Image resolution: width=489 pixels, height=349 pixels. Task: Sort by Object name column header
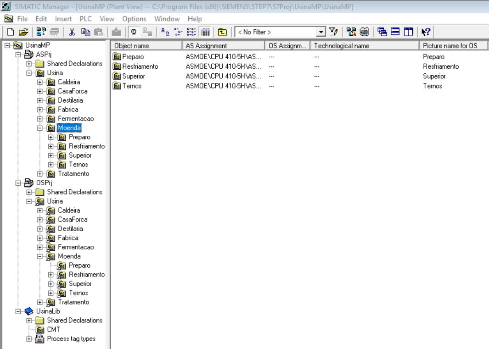pos(146,45)
